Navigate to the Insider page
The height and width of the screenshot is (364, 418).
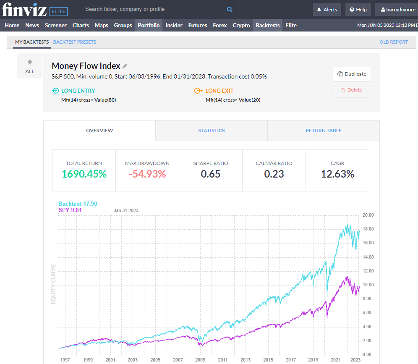(x=174, y=25)
